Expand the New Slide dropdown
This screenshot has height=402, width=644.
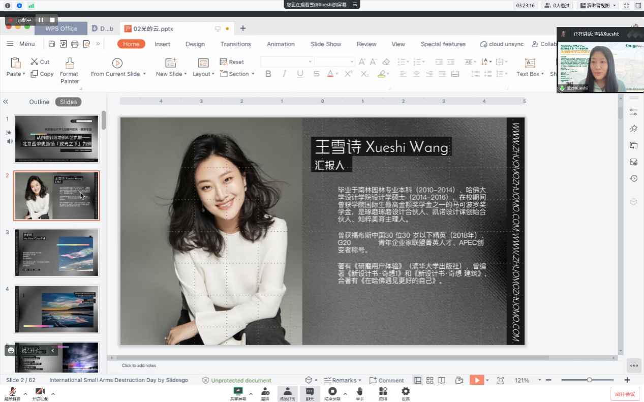[185, 74]
